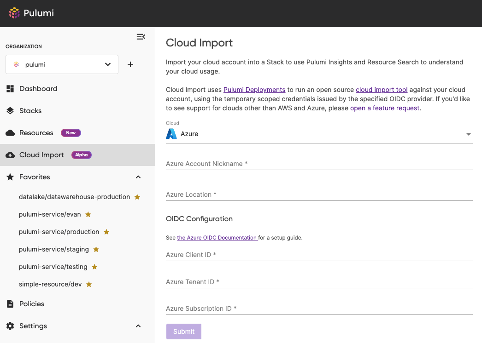Follow the cloud import tool link
This screenshot has width=482, height=343.
[382, 90]
